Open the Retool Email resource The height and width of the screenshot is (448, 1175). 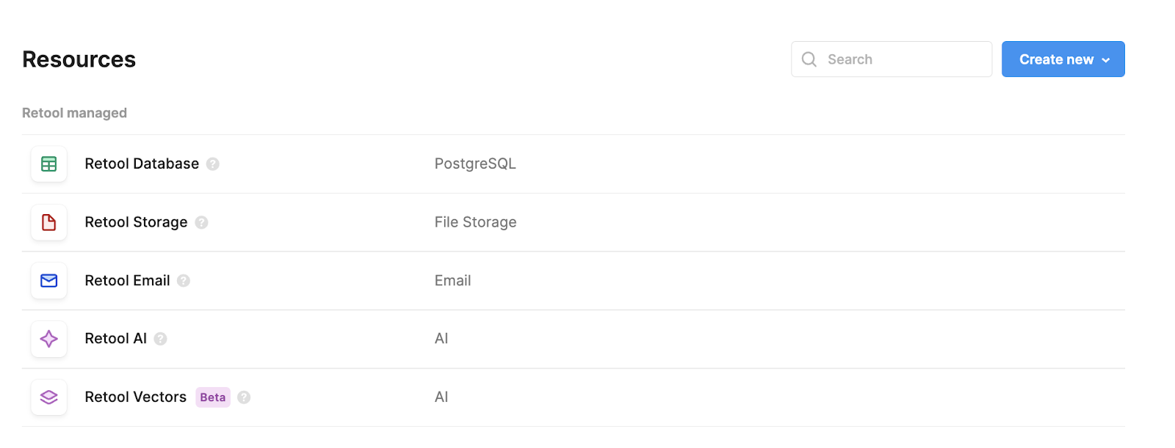(574, 281)
